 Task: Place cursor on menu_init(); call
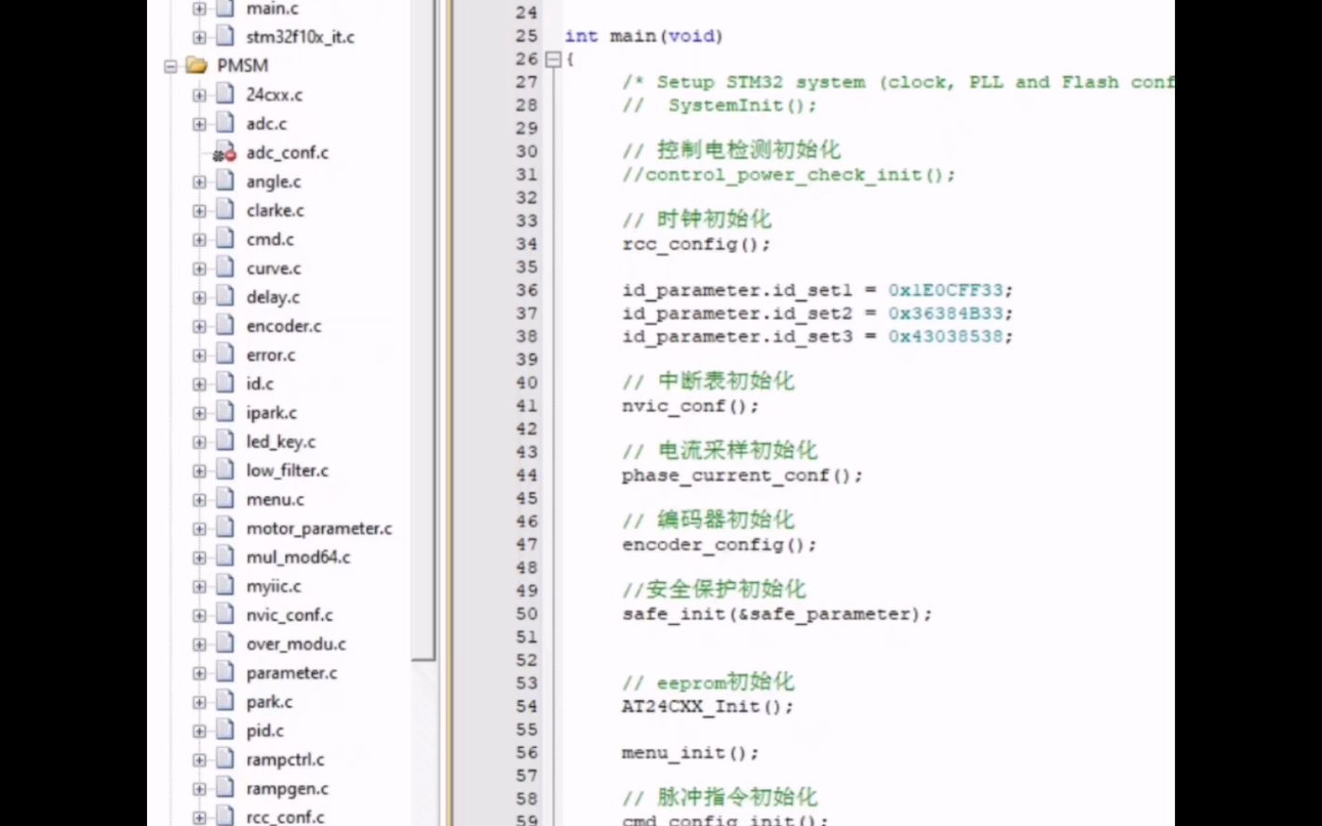click(x=690, y=752)
